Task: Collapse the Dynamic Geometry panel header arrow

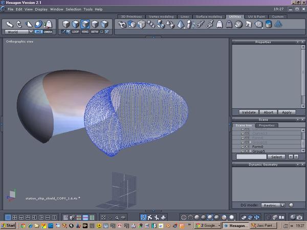Action: tap(298, 165)
